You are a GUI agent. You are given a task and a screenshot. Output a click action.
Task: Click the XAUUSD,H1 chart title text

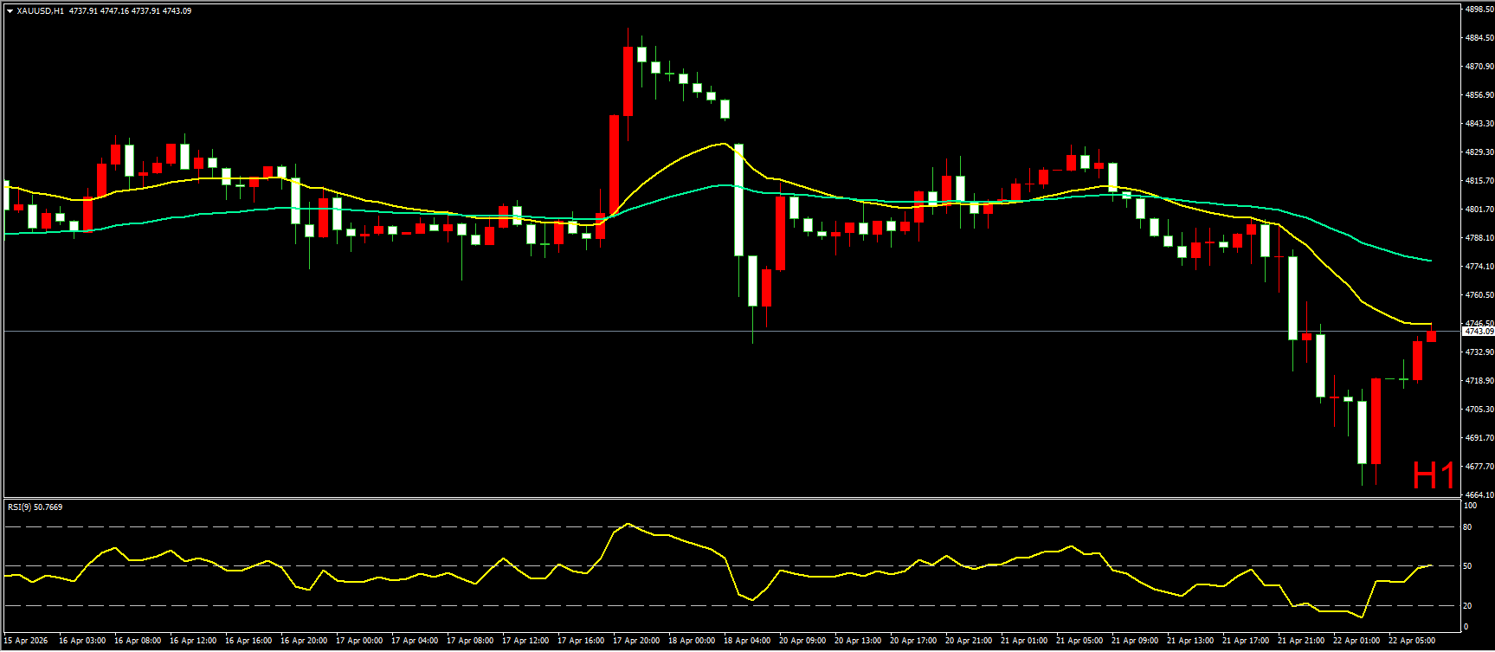[41, 11]
